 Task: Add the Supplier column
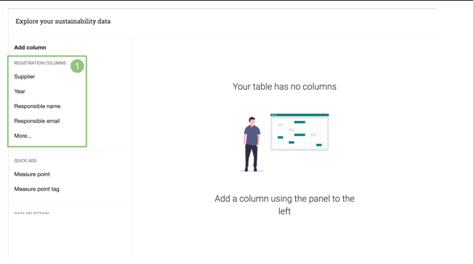(x=25, y=77)
